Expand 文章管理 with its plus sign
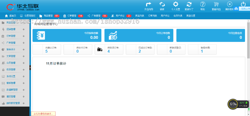 point(24,56)
